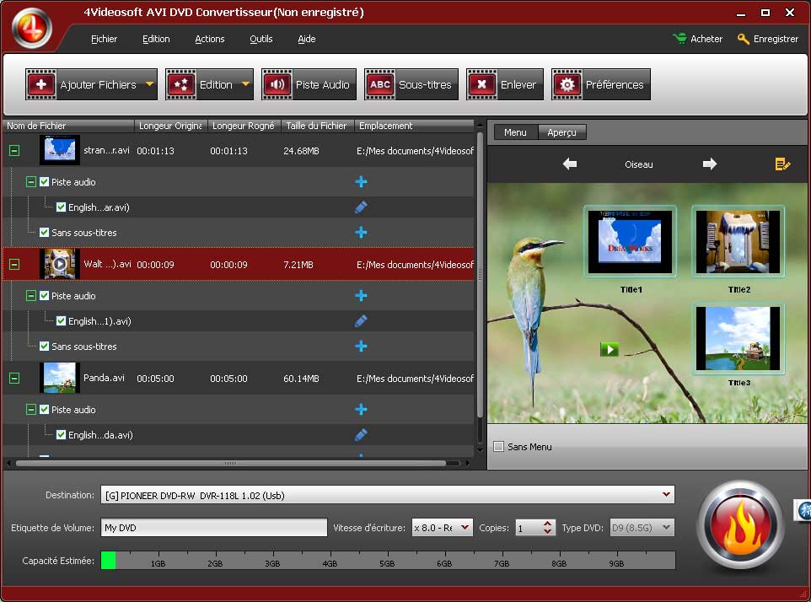Click the edit menu template pencil icon

[x=782, y=164]
